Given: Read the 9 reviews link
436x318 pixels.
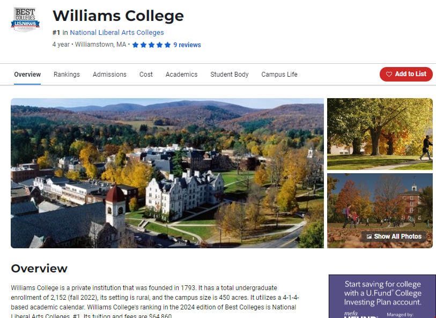Looking at the screenshot, I should tap(187, 45).
